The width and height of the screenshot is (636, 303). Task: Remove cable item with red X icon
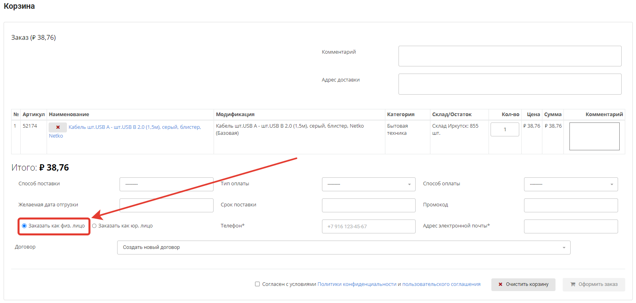click(x=58, y=127)
